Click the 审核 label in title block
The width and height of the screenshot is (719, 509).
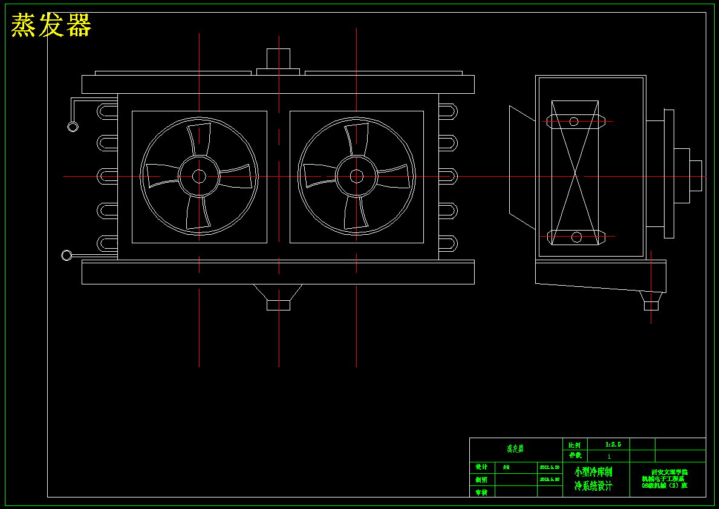tap(481, 492)
